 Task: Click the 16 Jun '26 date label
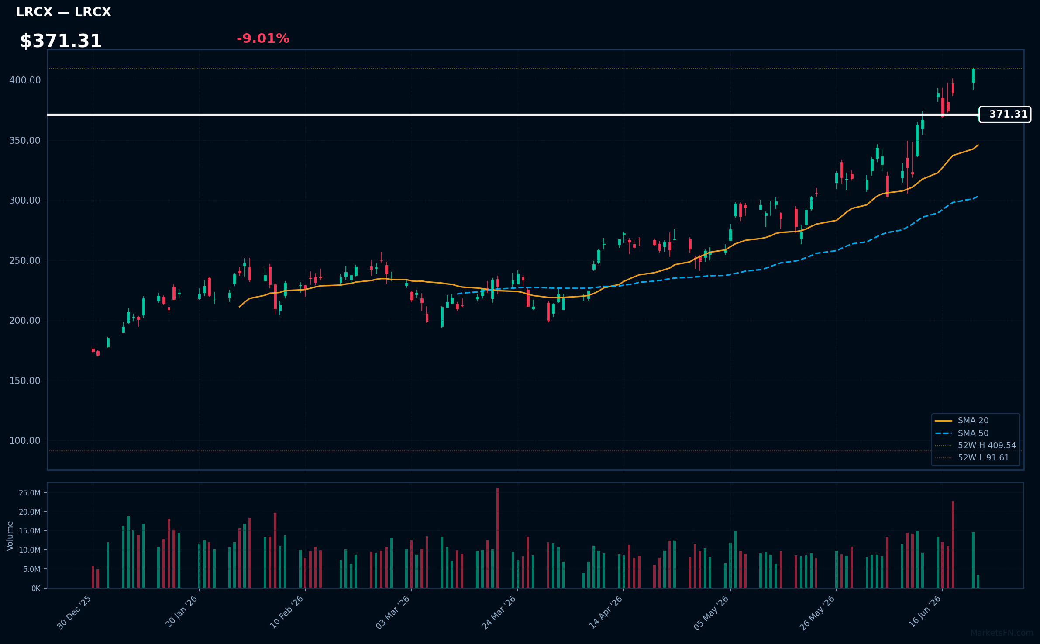point(924,612)
